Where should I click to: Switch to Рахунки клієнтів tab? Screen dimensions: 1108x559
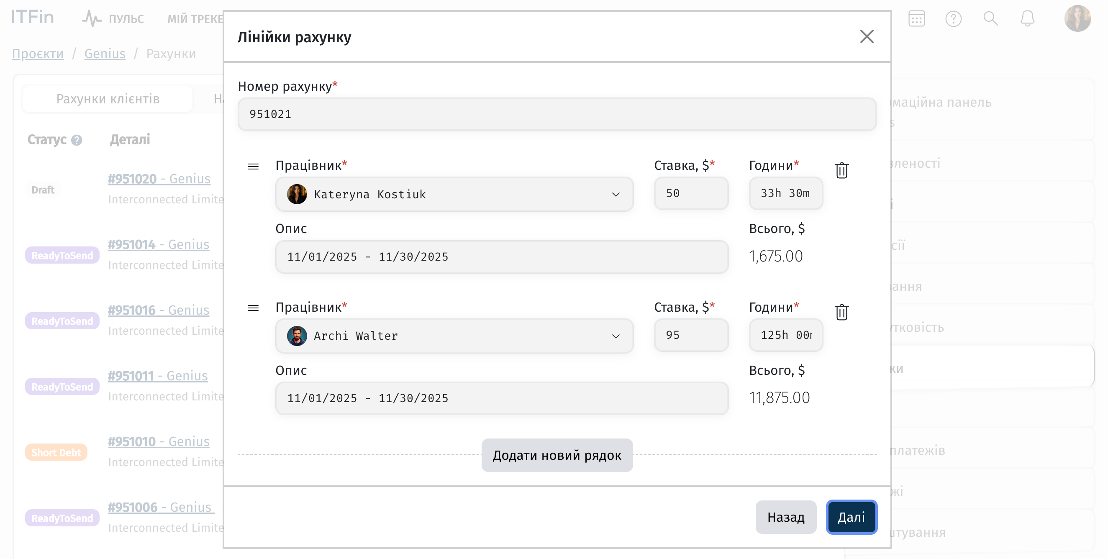[108, 99]
